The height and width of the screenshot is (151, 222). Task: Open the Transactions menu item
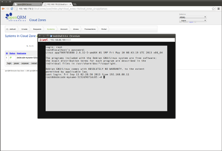[x=90, y=29]
